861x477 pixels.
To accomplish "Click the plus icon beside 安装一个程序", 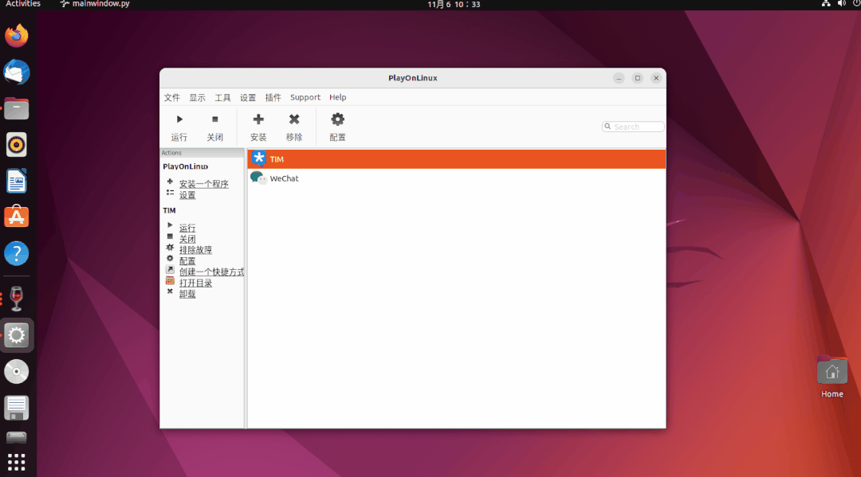I will pyautogui.click(x=171, y=182).
